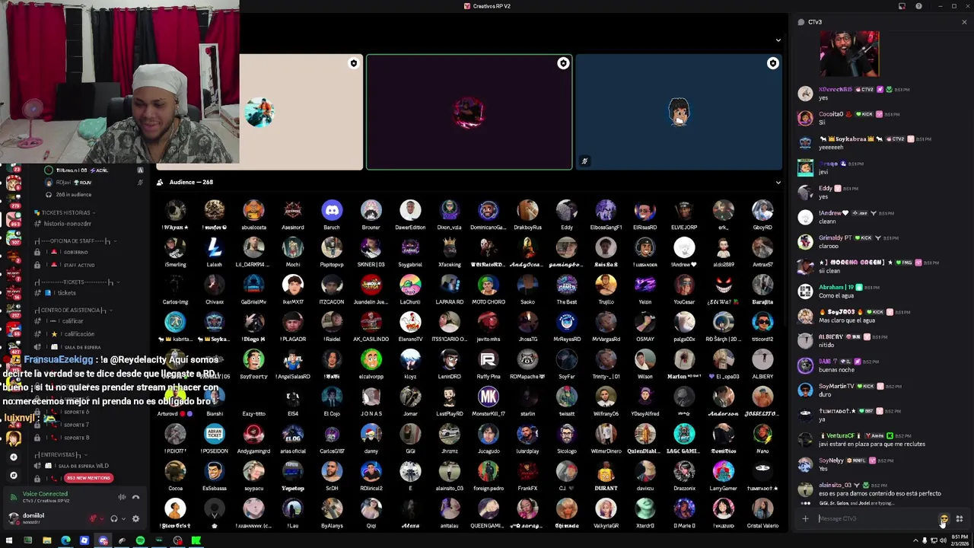Click the connection signal bars icon
Image resolution: width=974 pixels, height=548 pixels.
click(x=13, y=497)
